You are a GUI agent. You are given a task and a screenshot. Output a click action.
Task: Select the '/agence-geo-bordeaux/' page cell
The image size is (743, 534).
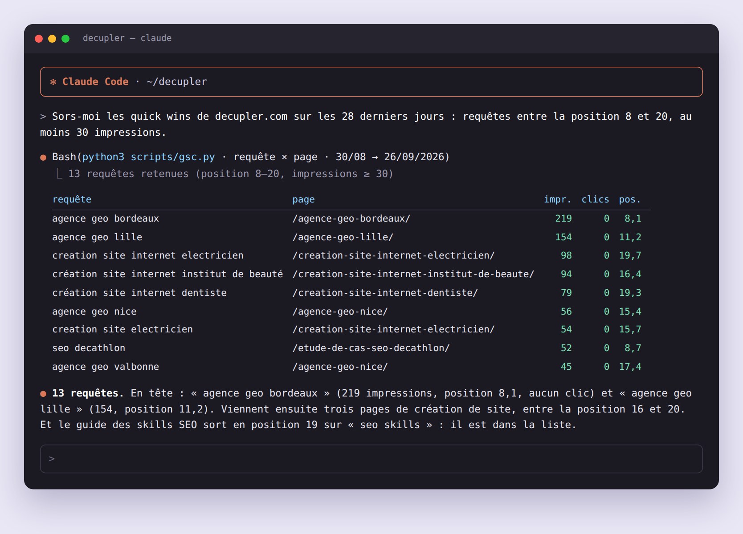351,218
